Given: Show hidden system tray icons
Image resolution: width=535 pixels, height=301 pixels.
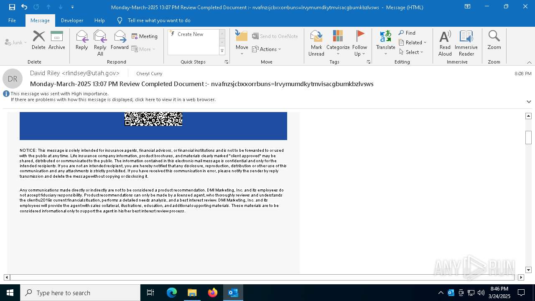Looking at the screenshot, I should click(441, 293).
